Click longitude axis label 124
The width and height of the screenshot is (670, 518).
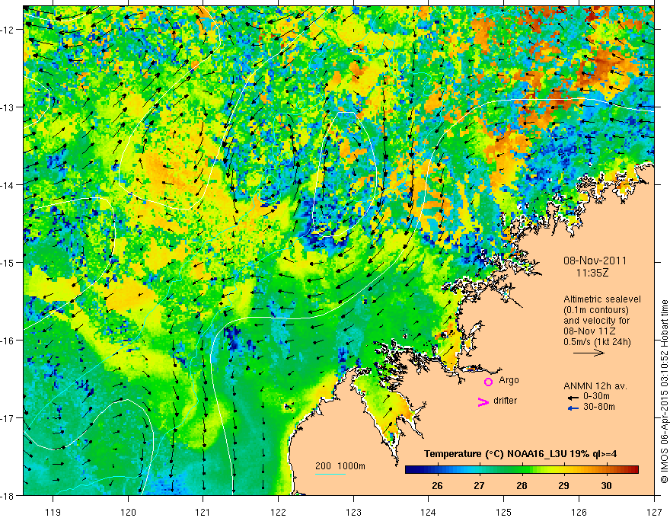click(429, 512)
